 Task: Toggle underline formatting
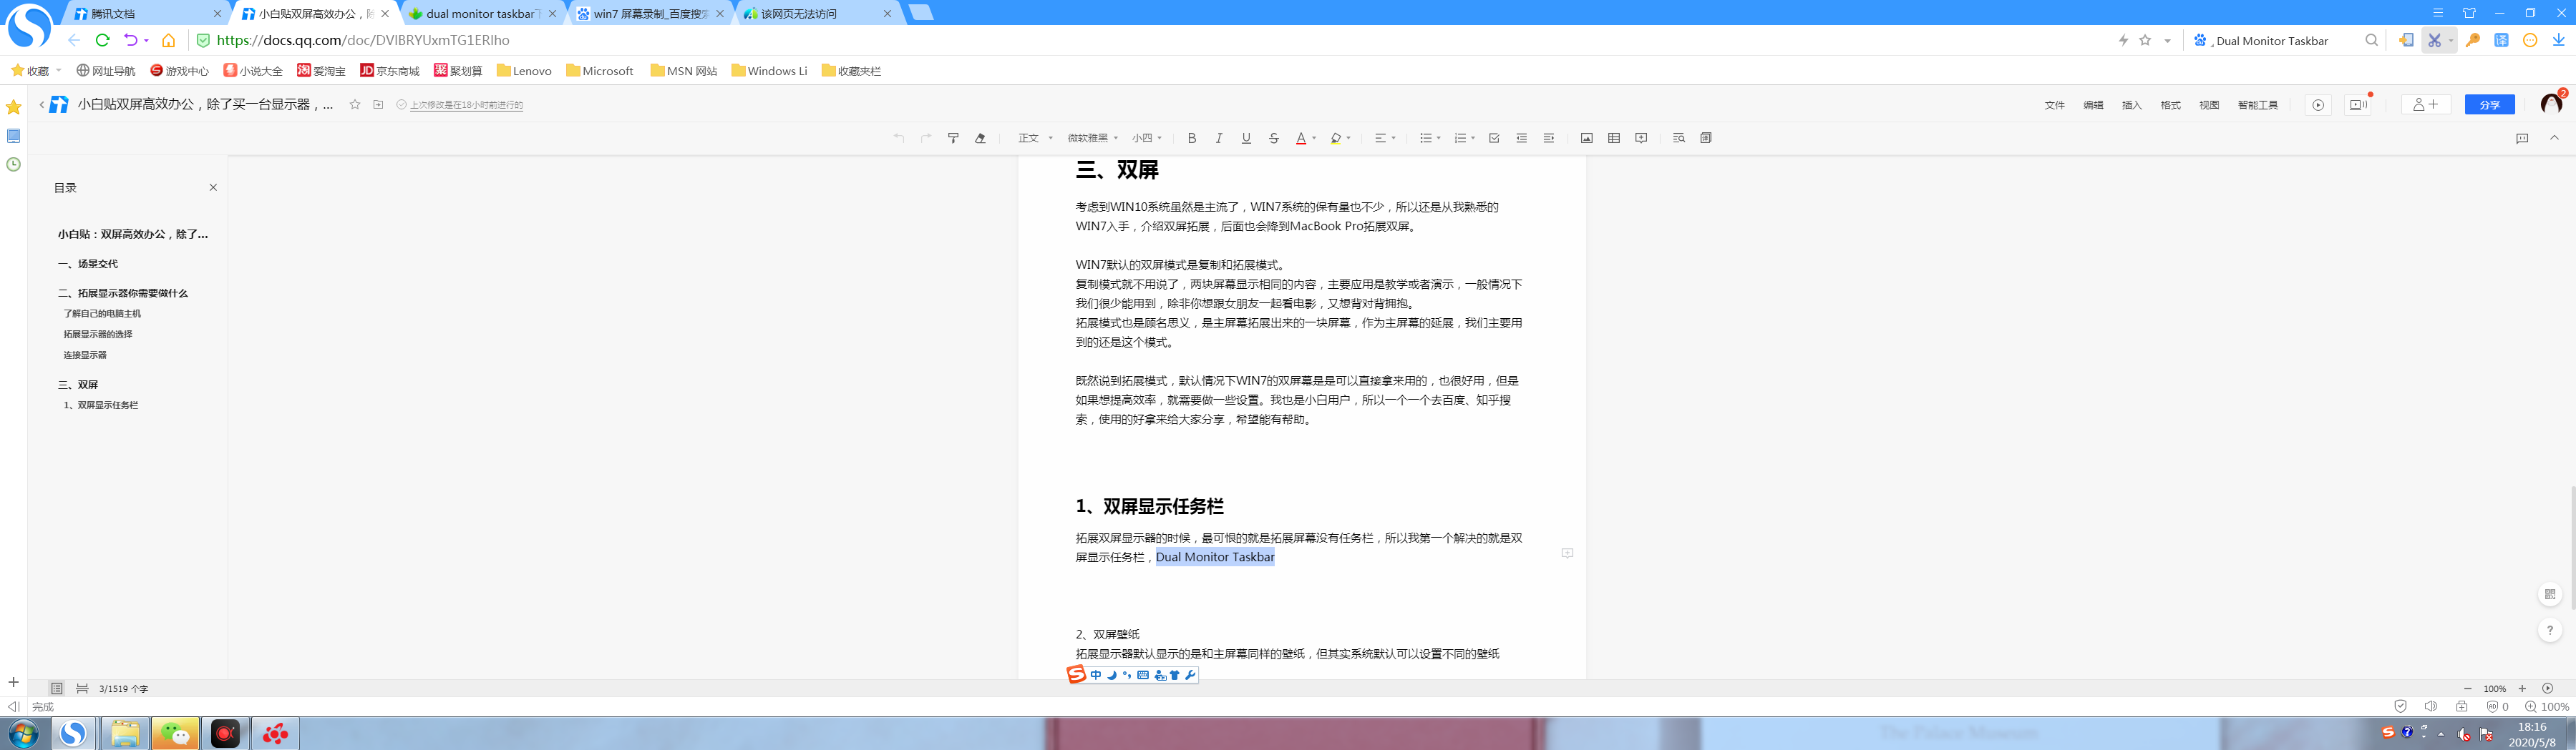(1246, 138)
